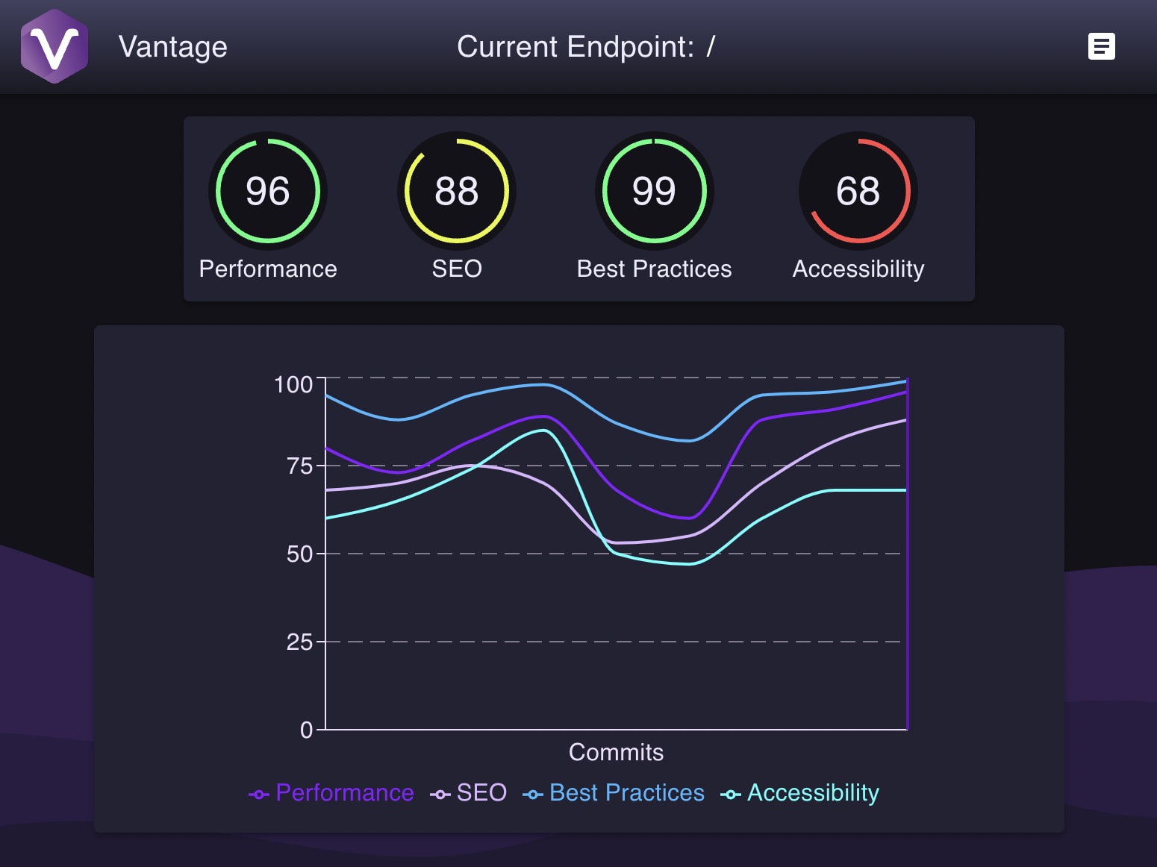Click the Vantage hexagon logo
This screenshot has height=867, width=1157.
pyautogui.click(x=54, y=45)
